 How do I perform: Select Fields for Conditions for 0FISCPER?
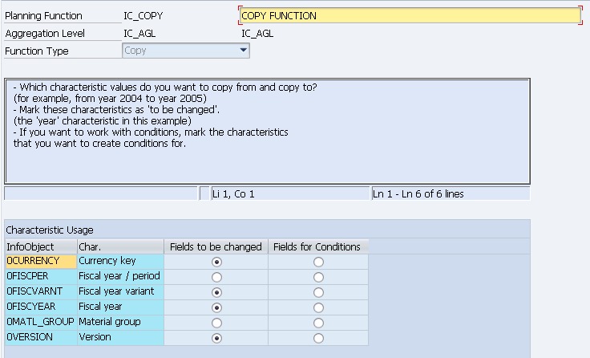coord(318,277)
